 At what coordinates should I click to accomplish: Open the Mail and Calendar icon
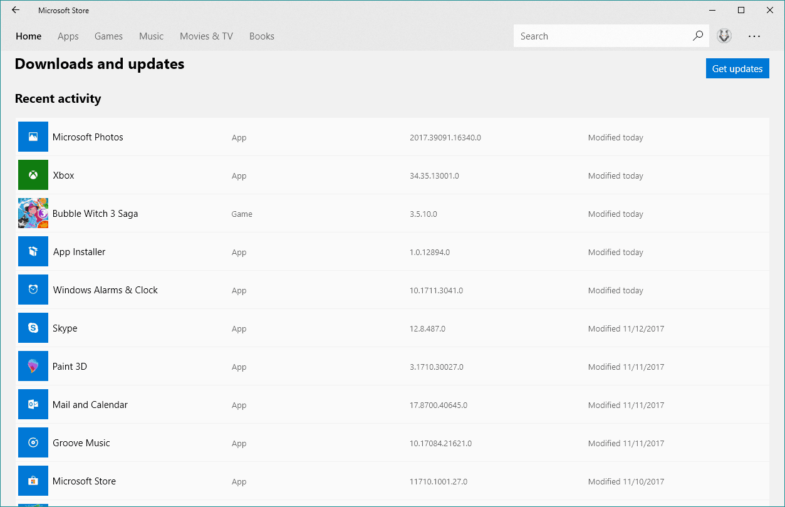[x=33, y=404]
